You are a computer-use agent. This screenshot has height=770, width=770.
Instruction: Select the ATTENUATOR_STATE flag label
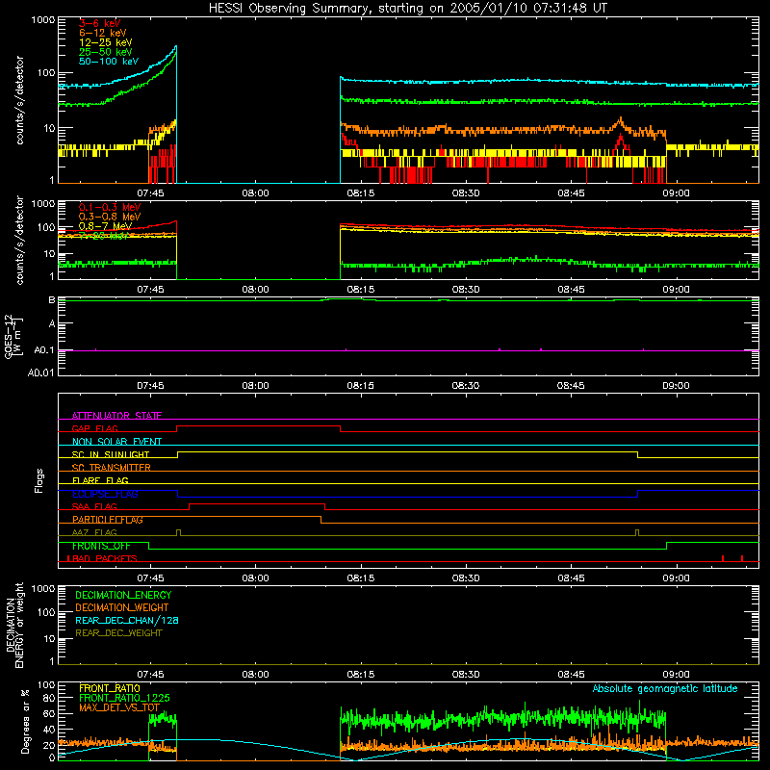116,416
